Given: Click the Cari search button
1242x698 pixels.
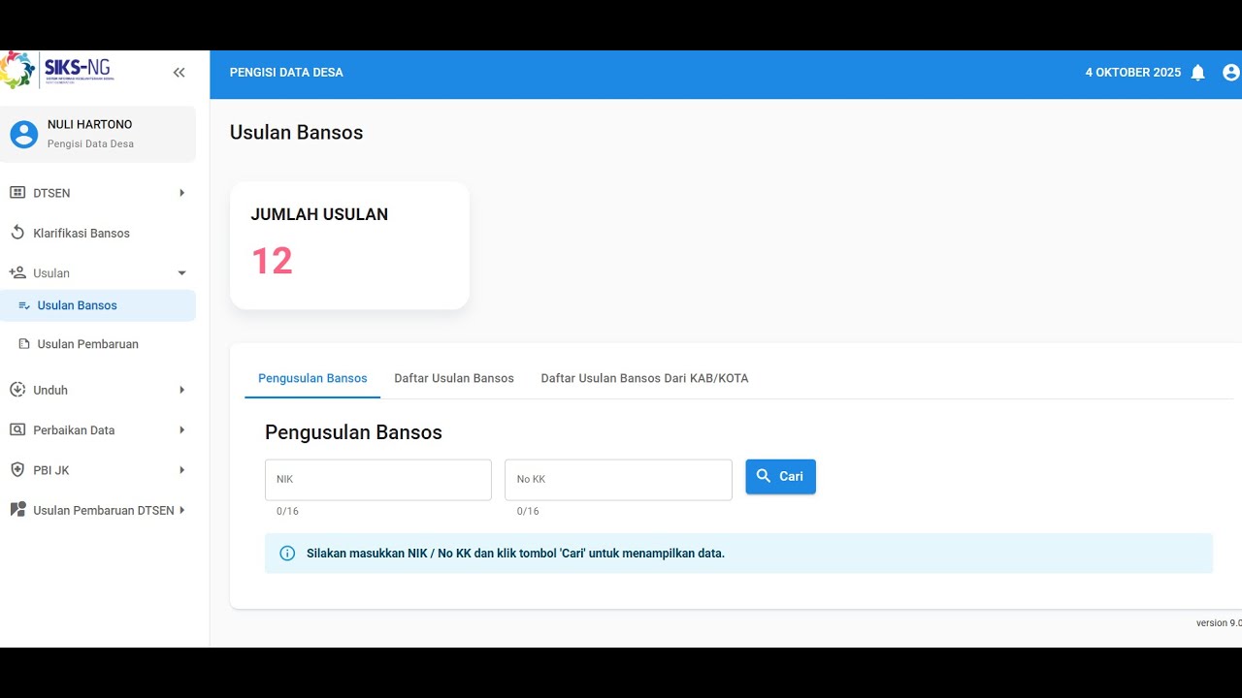Looking at the screenshot, I should pos(780,476).
